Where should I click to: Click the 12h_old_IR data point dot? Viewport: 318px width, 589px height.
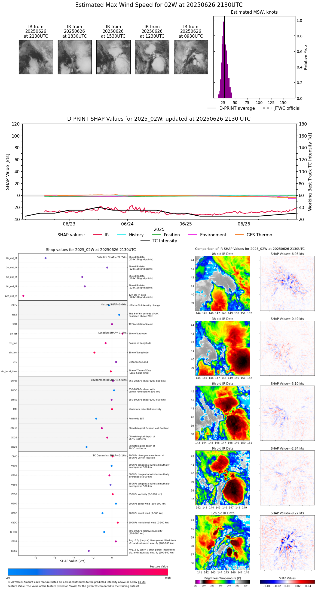(23, 296)
